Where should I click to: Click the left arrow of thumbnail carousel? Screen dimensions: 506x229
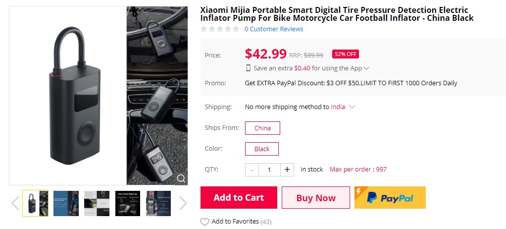(15, 203)
